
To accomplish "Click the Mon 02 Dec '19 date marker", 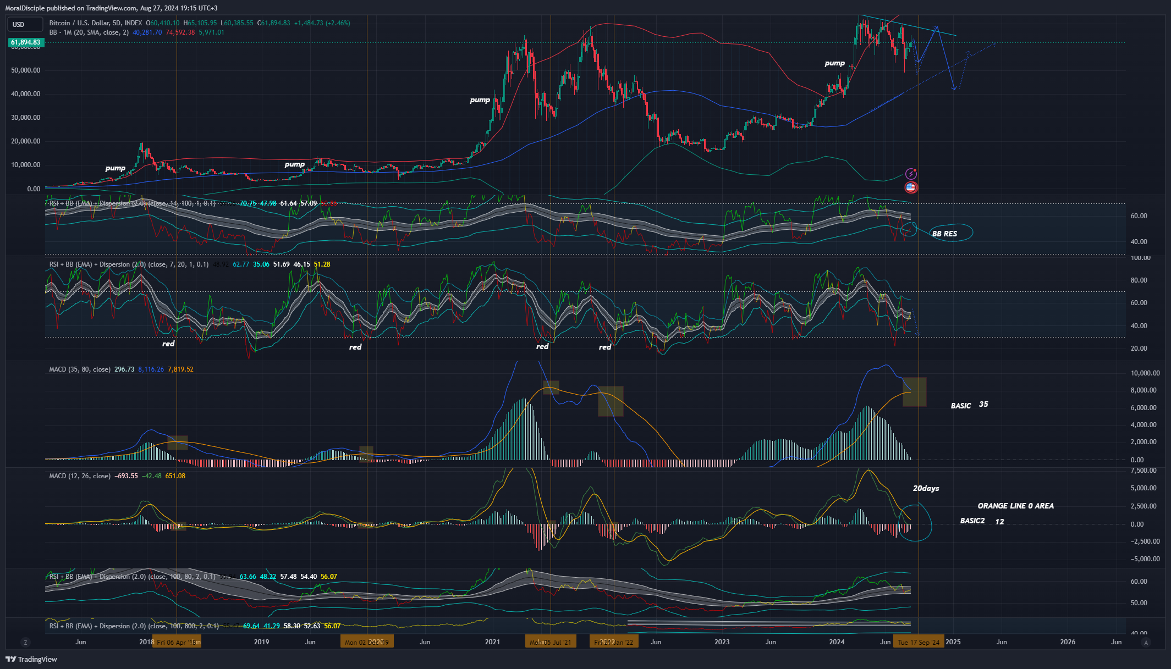I will [367, 642].
